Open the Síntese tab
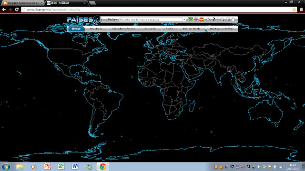This screenshot has height=171, width=305. point(76,28)
